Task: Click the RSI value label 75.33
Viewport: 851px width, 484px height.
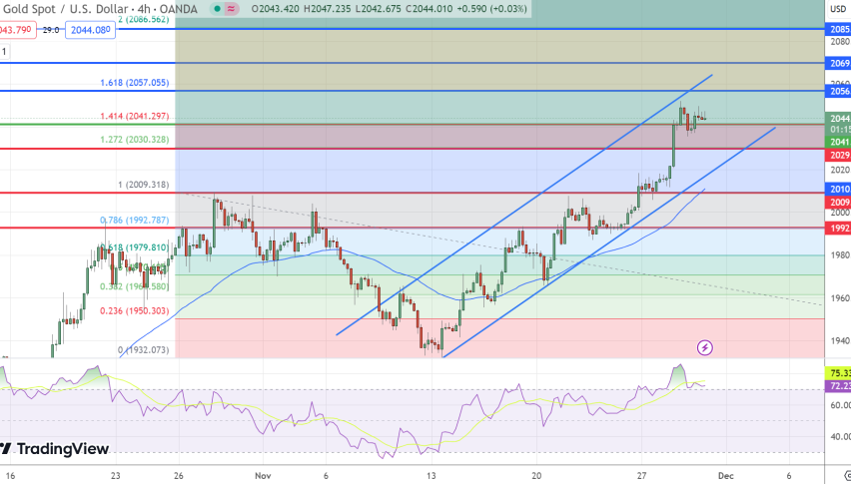Action: [839, 374]
